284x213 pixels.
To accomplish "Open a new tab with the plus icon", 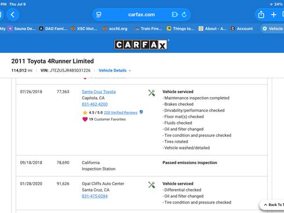I will point(274,15).
